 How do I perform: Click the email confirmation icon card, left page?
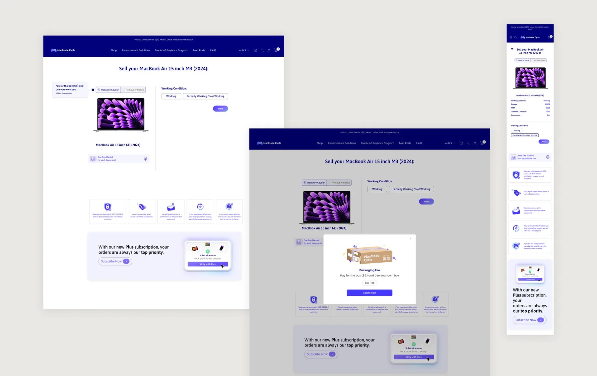(171, 212)
